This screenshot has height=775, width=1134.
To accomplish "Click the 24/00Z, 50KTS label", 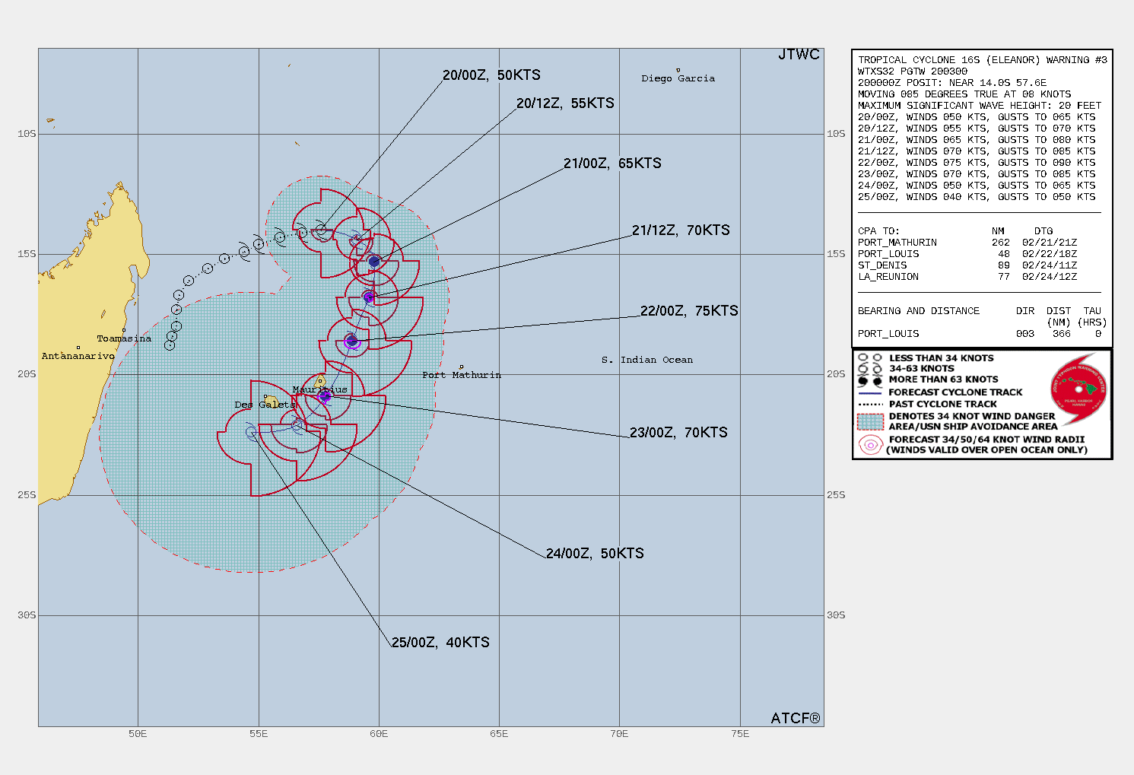I will pyautogui.click(x=595, y=553).
